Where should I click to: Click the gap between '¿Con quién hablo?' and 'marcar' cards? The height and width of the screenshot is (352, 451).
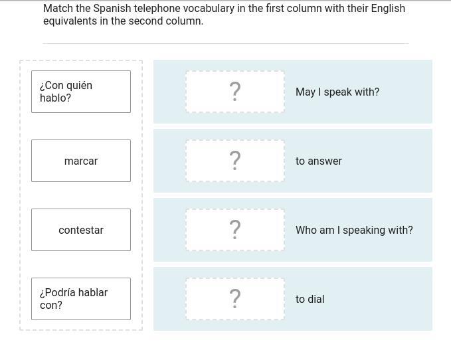click(x=81, y=126)
